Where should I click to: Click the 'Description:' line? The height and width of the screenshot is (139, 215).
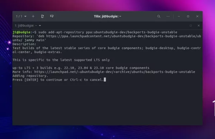click(24, 44)
